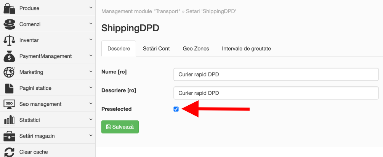The image size is (383, 157).
Task: Expand the Comenzi section chevron
Action: [91, 24]
